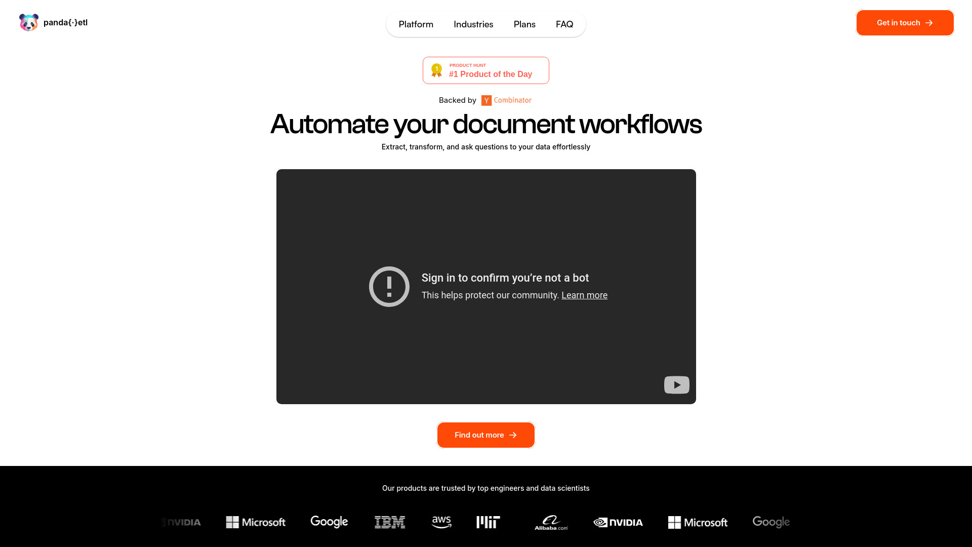Click the MIT logo in trusted brands

click(488, 522)
